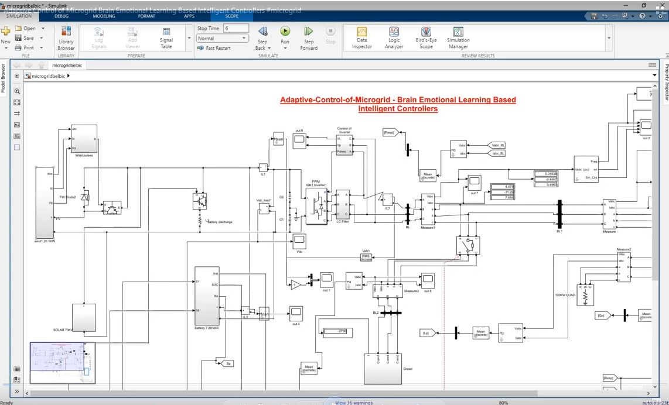
Task: Select the PWM IGBT Inverter1 block
Action: pos(316,207)
